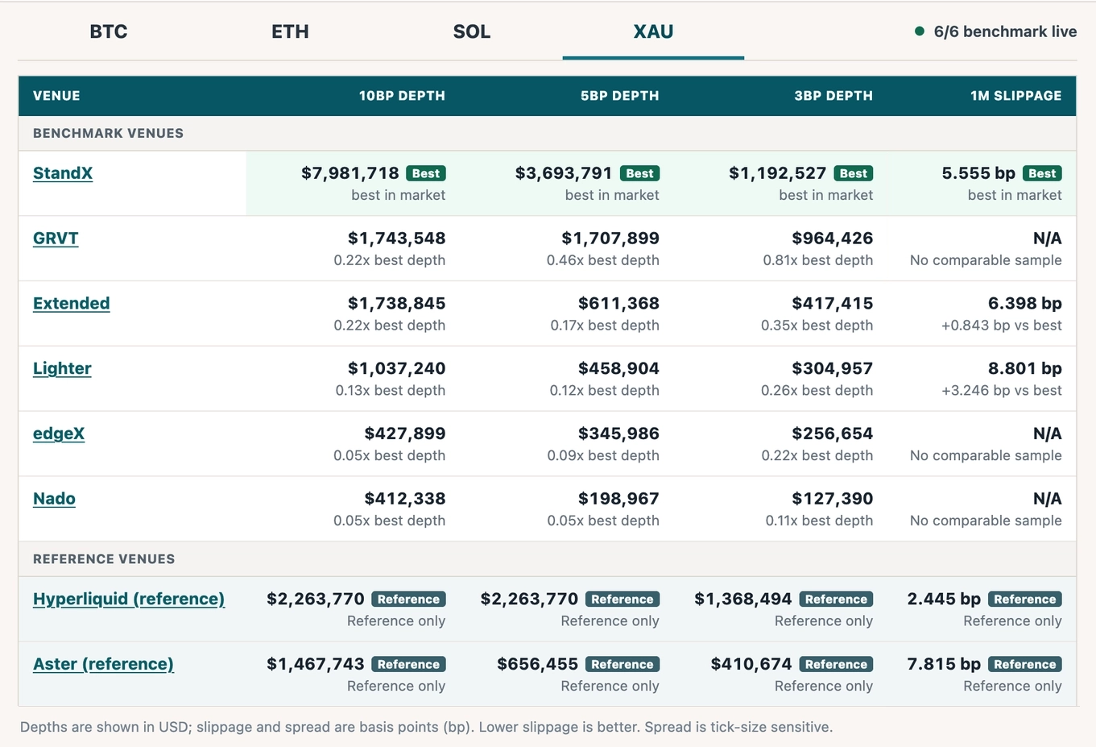Click N/A slippage in the GRVT row
1096x747 pixels.
pos(1047,239)
